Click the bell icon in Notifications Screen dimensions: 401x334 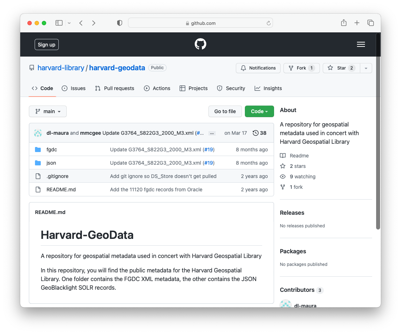point(243,68)
